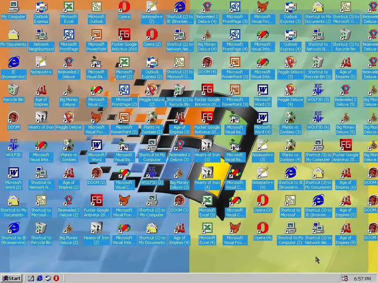Open the Start menu button
This screenshot has height=283, width=378.
11,278
